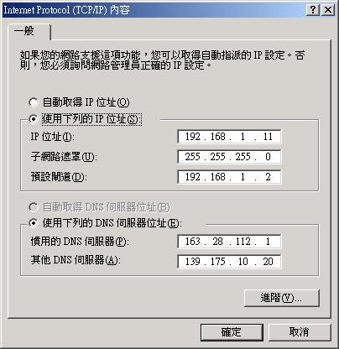Click last octet 11 of IP address
Viewport: 339px width, 349px height.
[268, 137]
